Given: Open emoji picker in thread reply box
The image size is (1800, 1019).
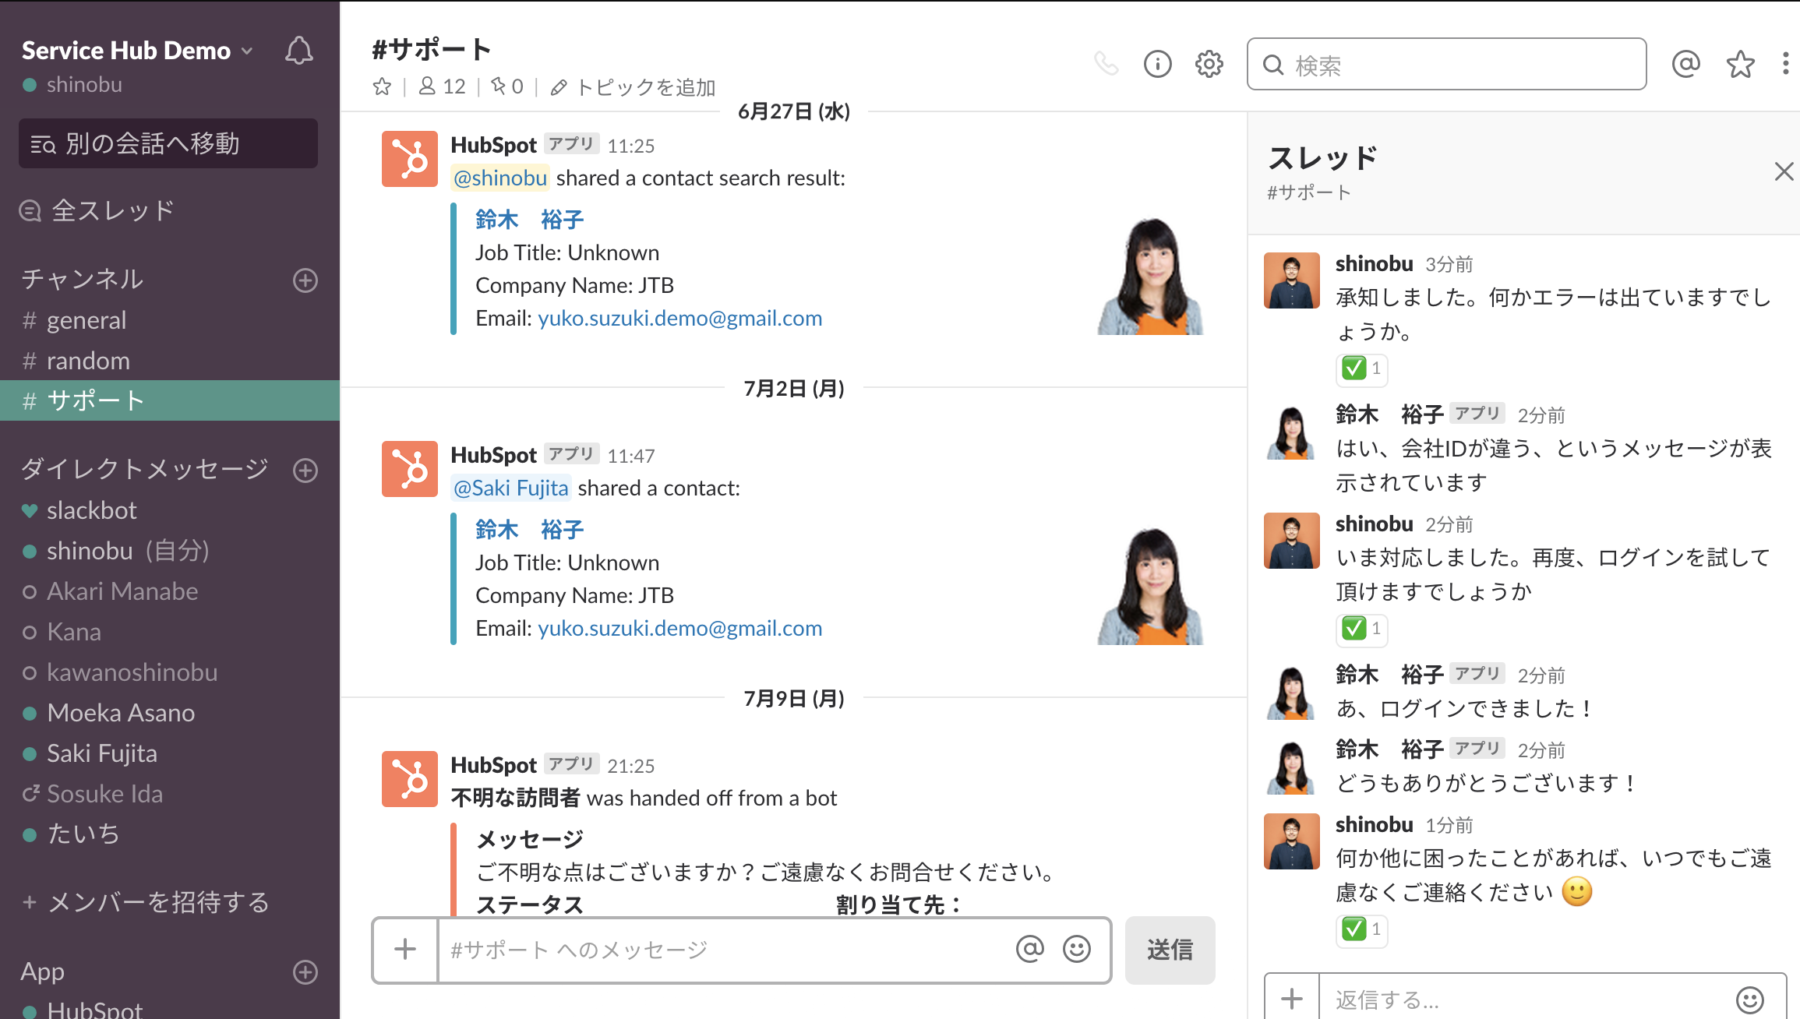Looking at the screenshot, I should point(1749,999).
